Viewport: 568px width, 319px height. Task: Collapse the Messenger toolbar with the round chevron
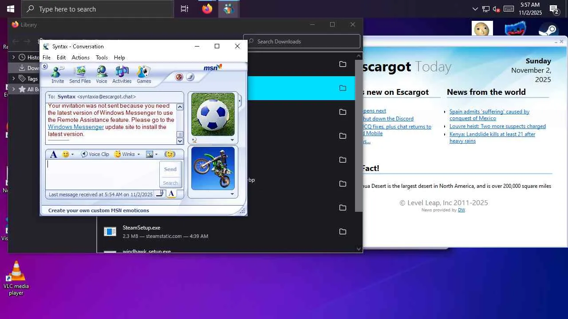[44, 66]
